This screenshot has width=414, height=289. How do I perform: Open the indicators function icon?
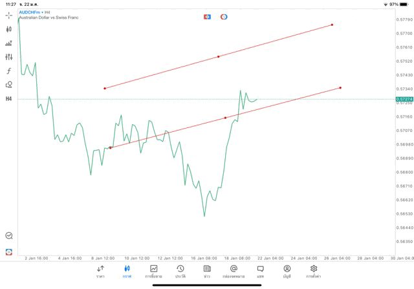[9, 71]
